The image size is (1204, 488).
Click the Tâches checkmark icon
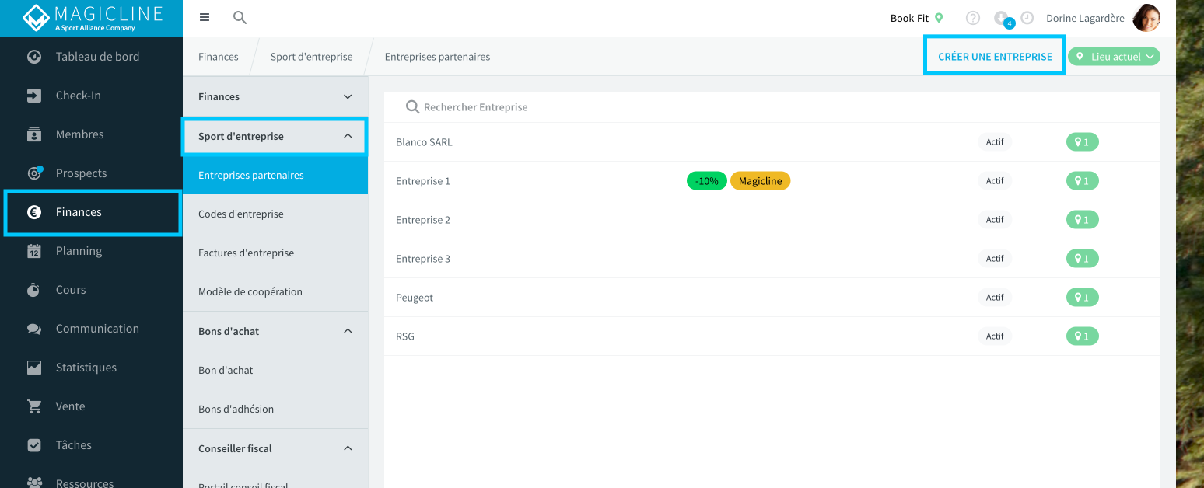(x=34, y=445)
